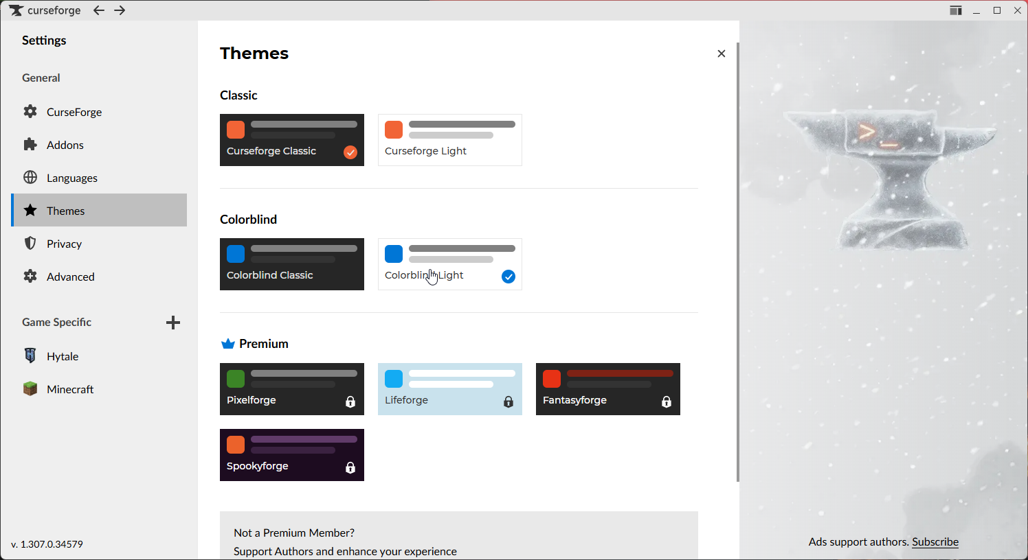The height and width of the screenshot is (560, 1028).
Task: Open Minecraft game specific settings
Action: 99,388
